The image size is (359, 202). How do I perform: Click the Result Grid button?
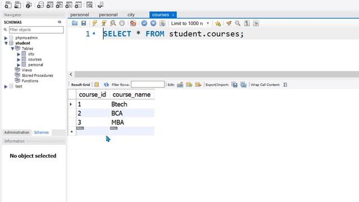point(80,85)
